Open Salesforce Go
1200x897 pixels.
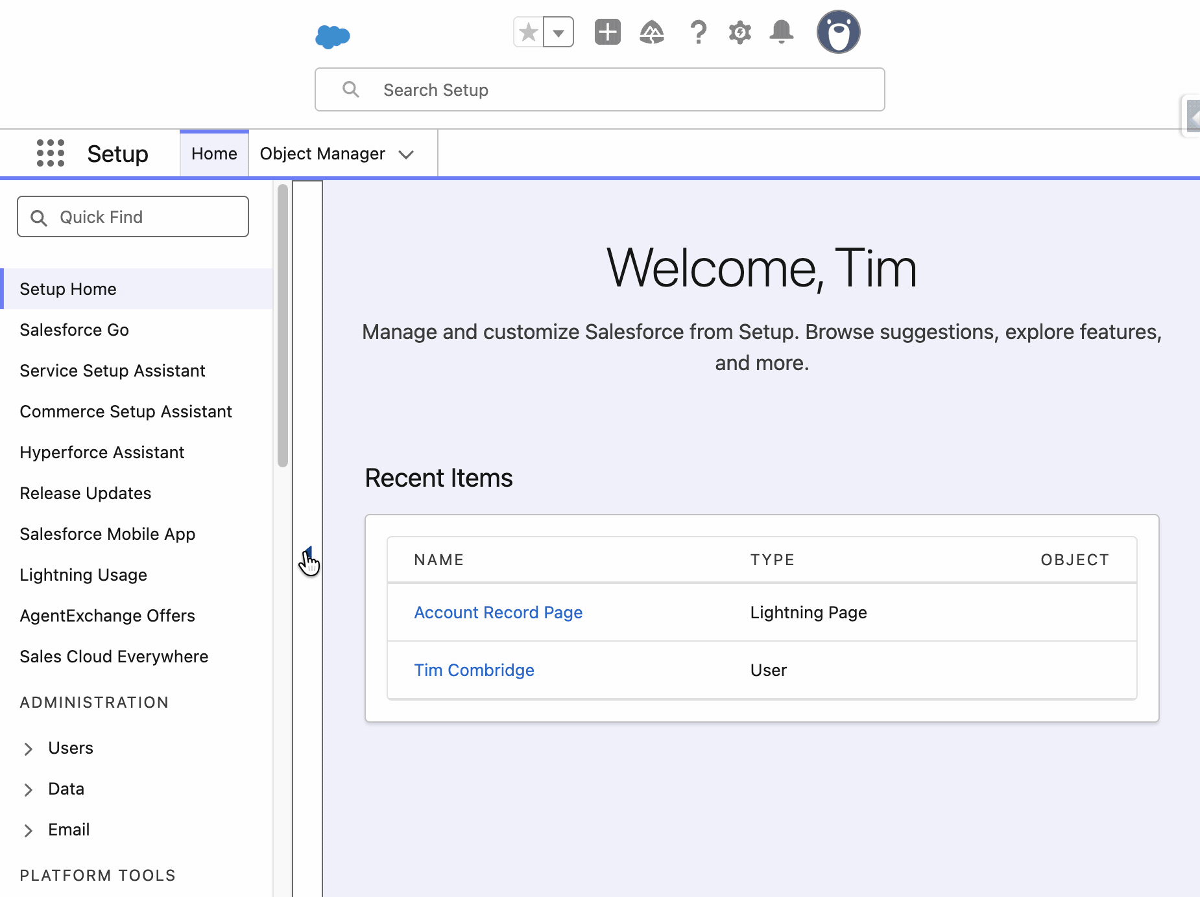[x=75, y=330]
